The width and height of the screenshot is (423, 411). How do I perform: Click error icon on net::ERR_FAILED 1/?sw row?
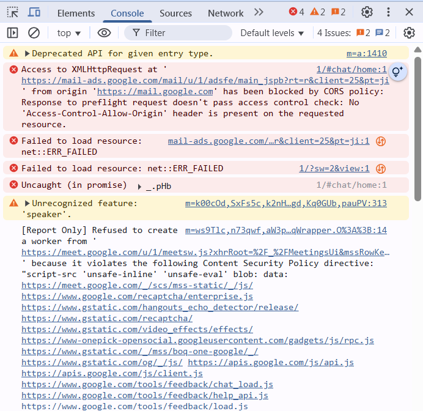pyautogui.click(x=14, y=168)
